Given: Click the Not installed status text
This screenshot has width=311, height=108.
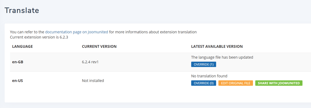Looking at the screenshot, I should pos(93,81).
